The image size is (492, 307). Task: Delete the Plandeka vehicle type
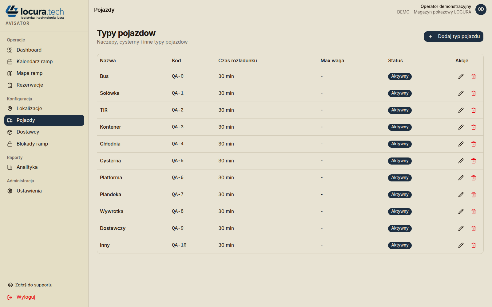pyautogui.click(x=474, y=195)
